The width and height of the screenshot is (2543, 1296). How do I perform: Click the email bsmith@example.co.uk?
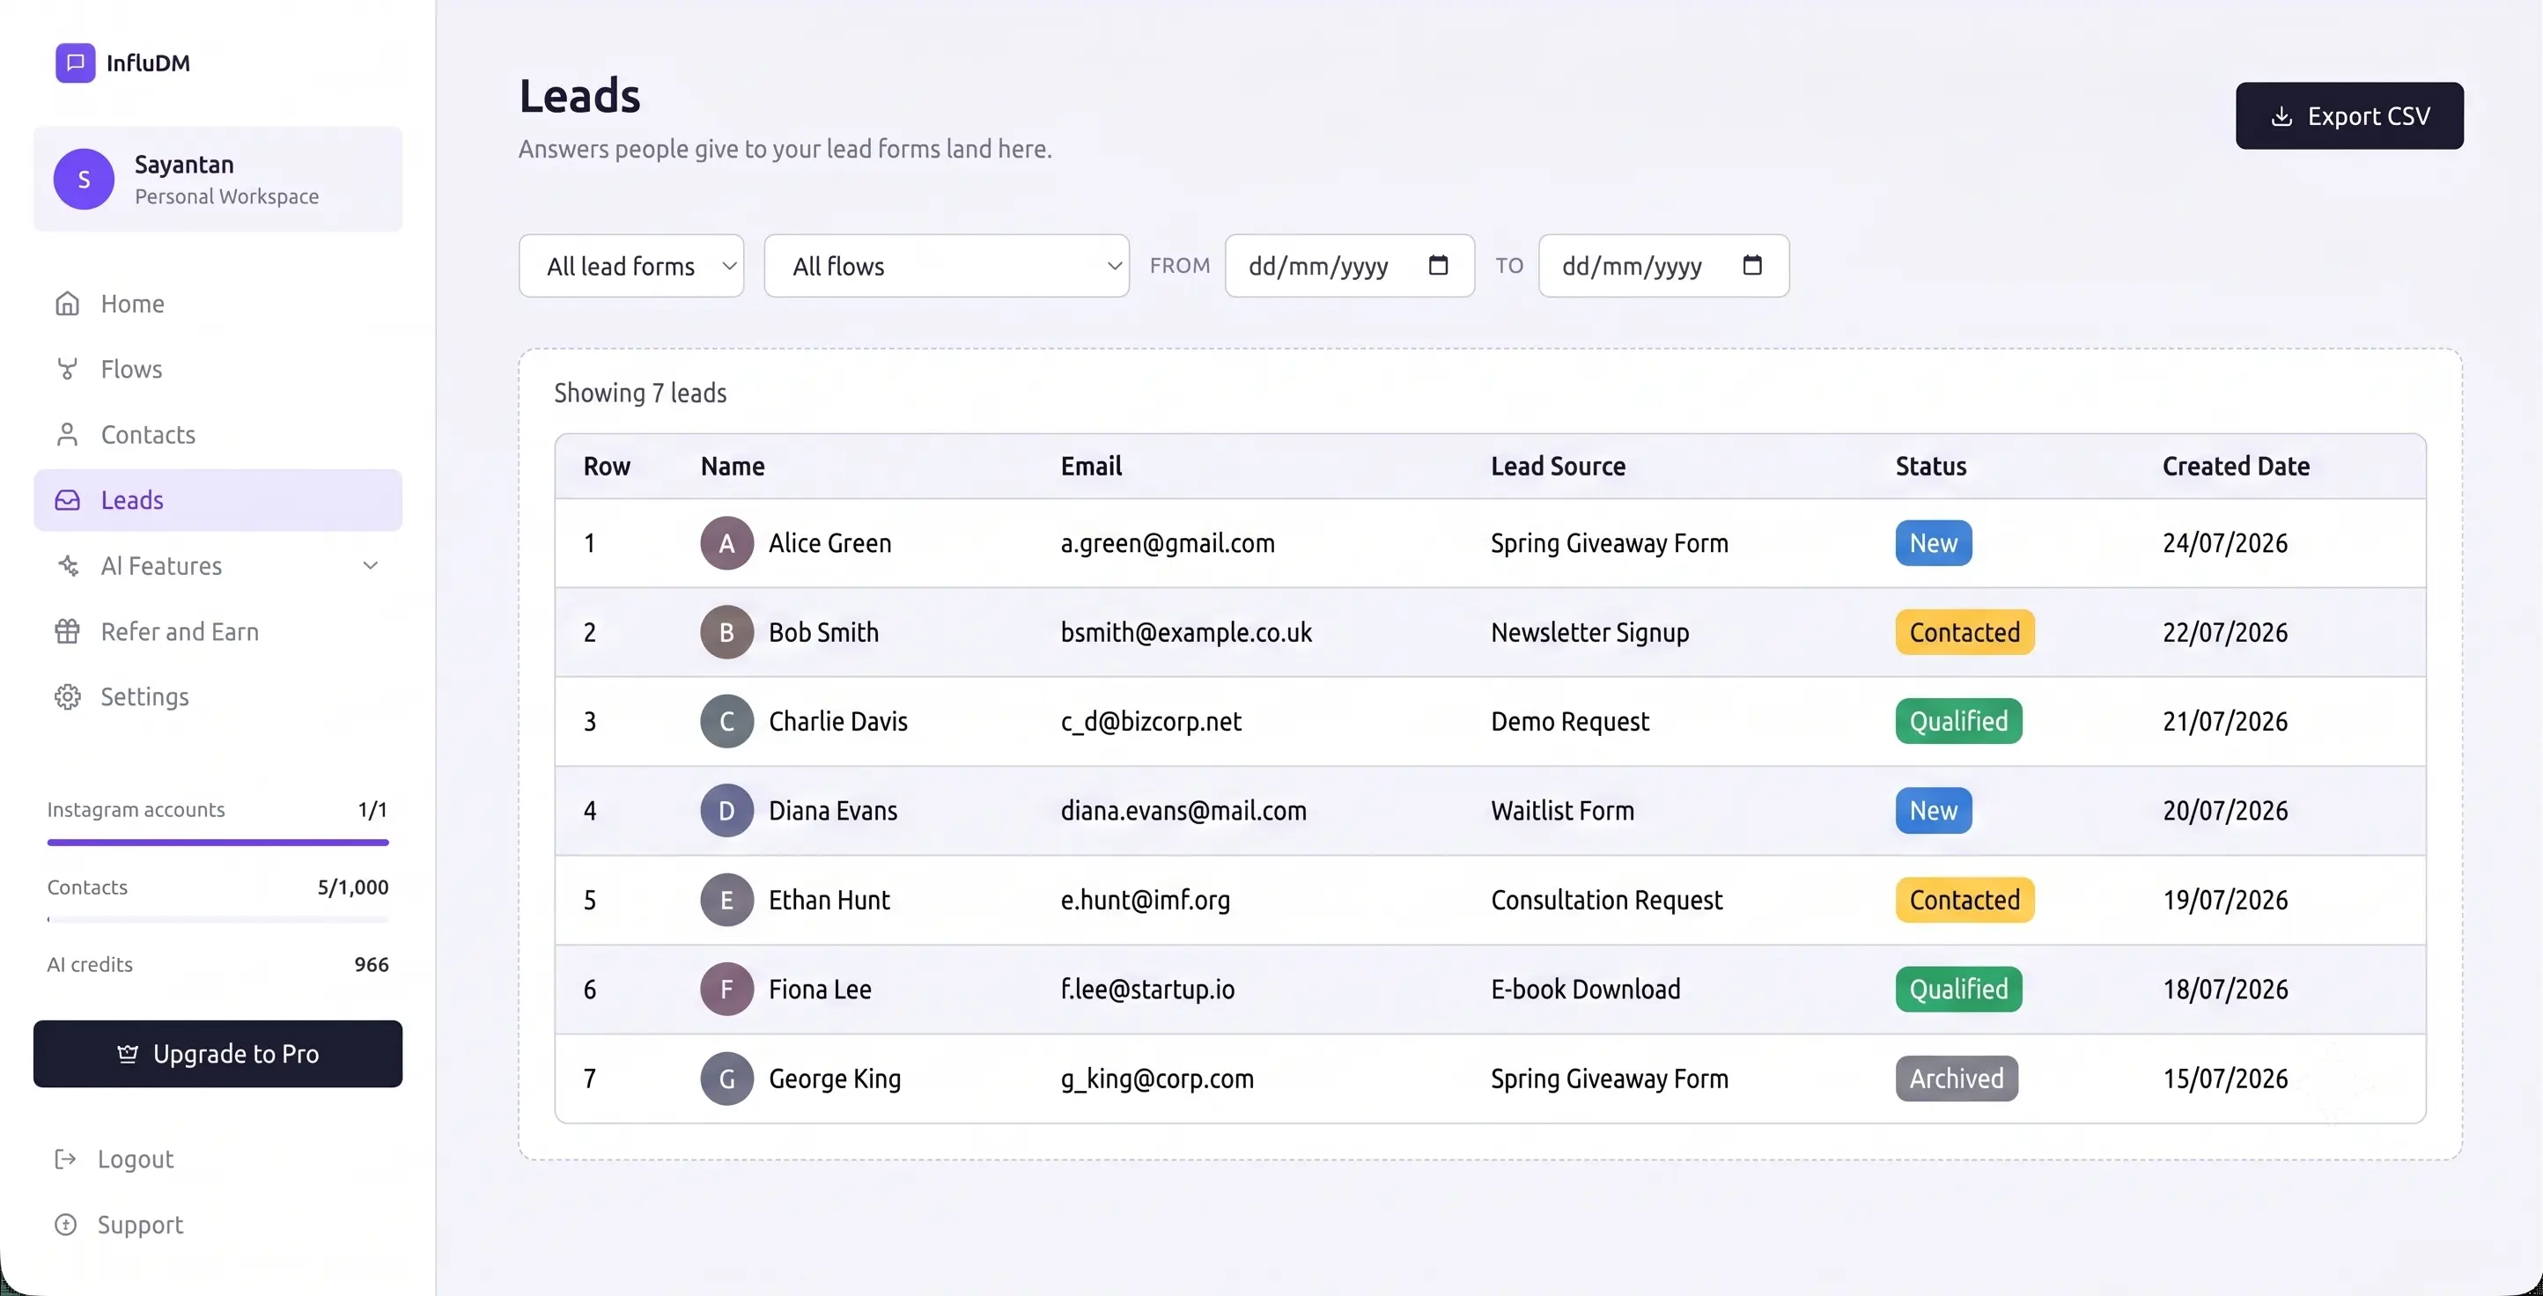(x=1187, y=632)
